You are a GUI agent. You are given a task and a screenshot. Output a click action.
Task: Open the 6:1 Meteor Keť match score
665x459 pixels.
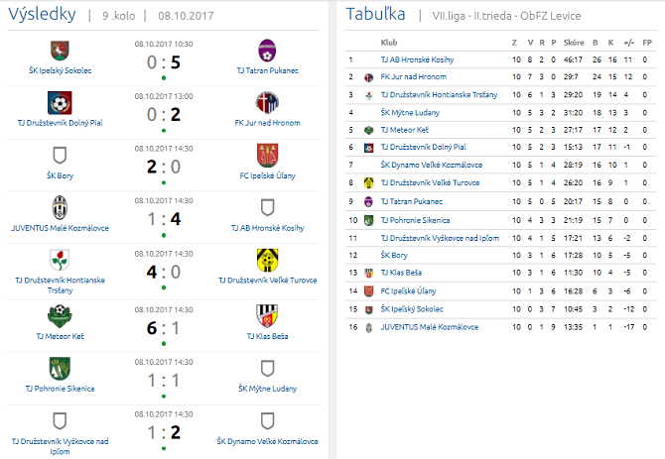[163, 326]
